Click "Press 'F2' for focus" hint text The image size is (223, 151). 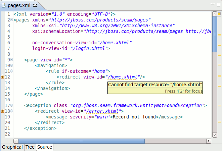[x=183, y=91]
